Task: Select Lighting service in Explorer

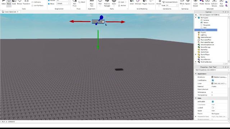Action: (x=203, y=35)
